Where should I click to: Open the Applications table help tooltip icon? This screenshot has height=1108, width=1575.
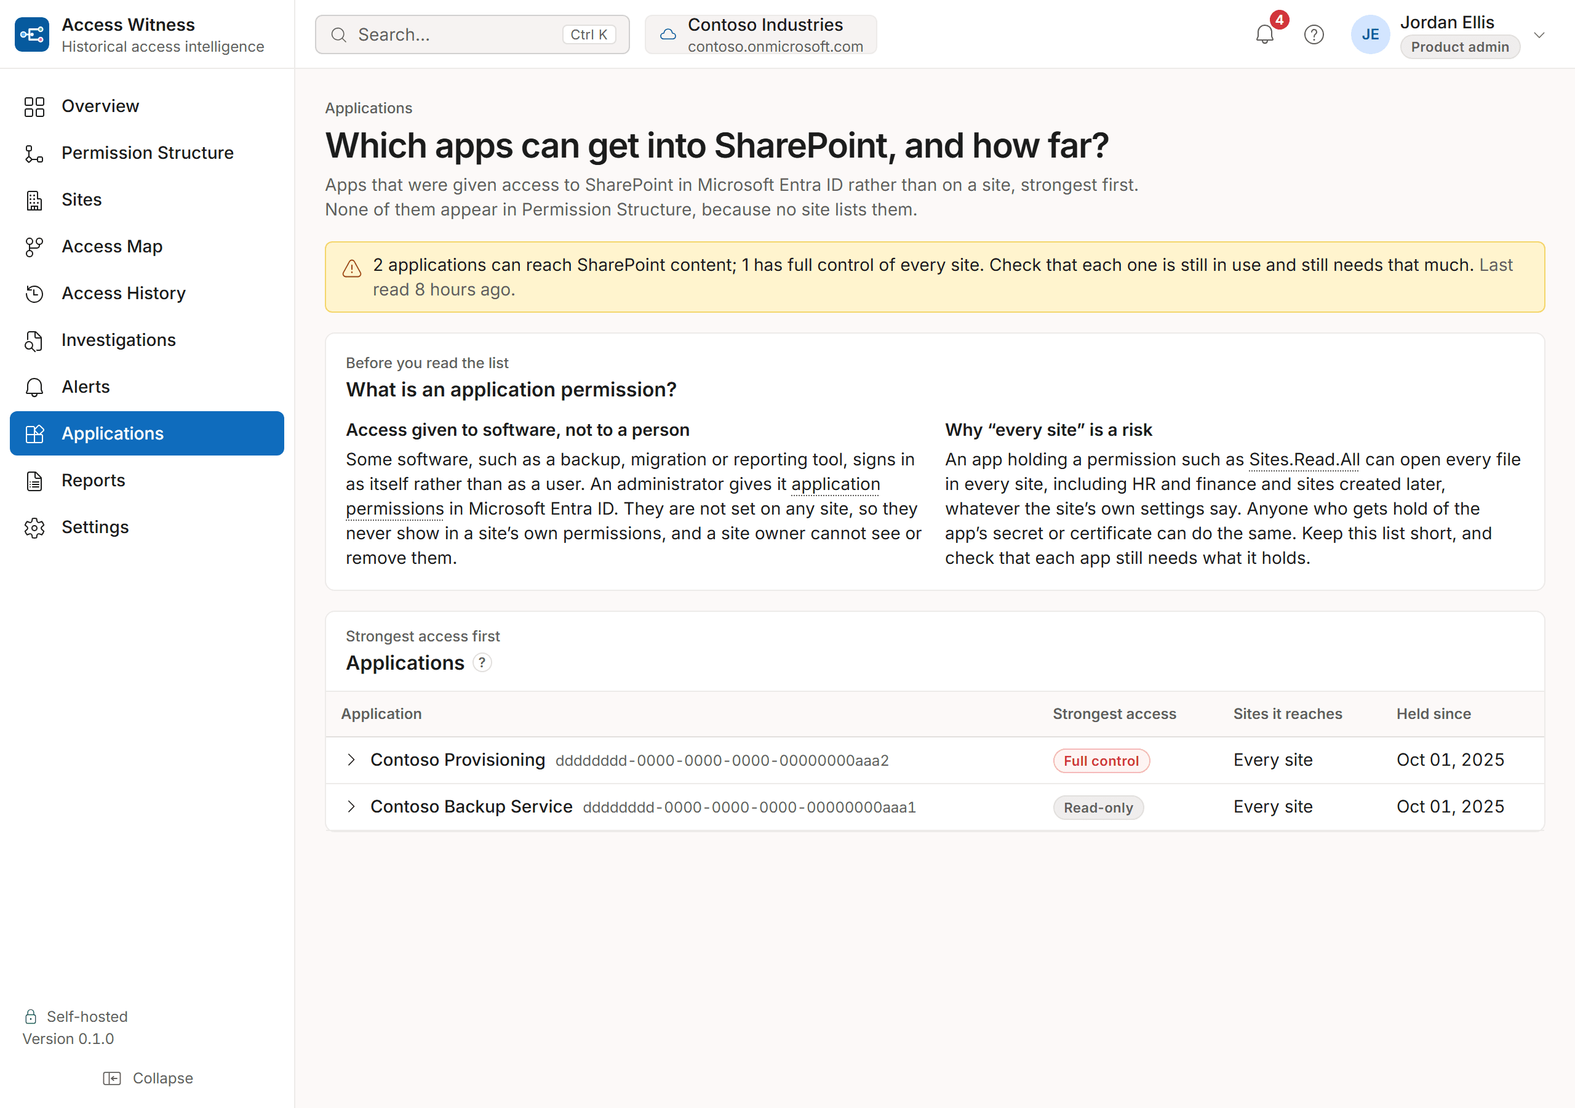[x=482, y=662]
